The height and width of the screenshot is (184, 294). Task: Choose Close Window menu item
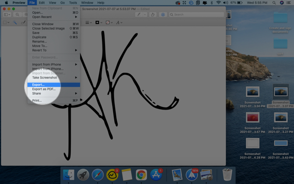pyautogui.click(x=54, y=24)
